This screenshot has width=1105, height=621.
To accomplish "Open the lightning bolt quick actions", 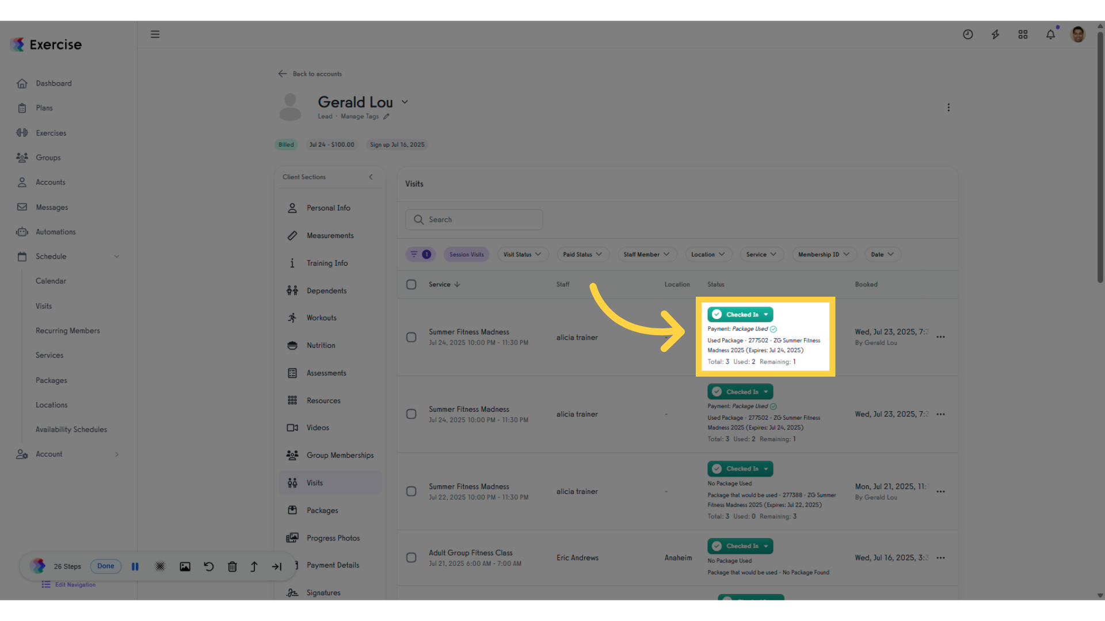I will pyautogui.click(x=995, y=34).
